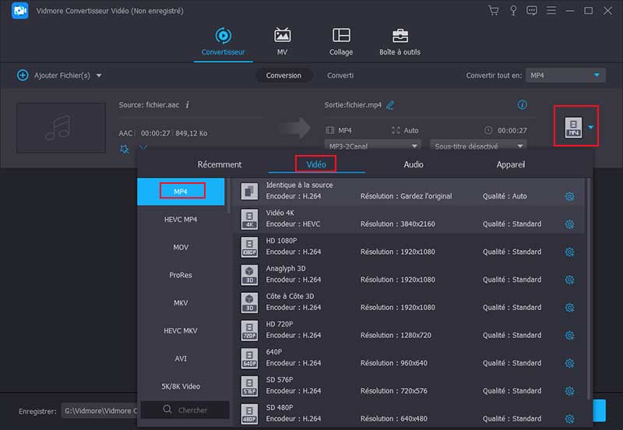Switch to Vidéo format tab
The height and width of the screenshot is (430, 623).
(316, 164)
